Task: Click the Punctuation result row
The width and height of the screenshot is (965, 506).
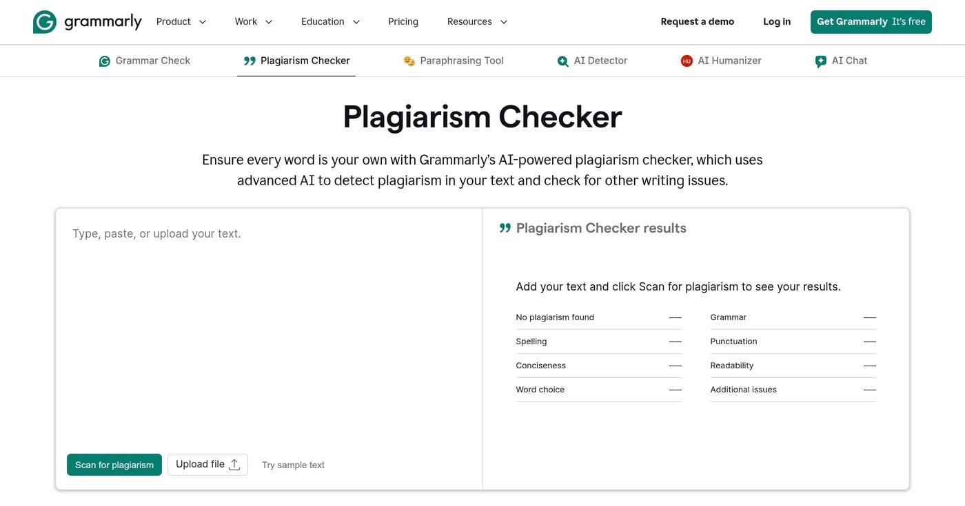Action: coord(793,341)
